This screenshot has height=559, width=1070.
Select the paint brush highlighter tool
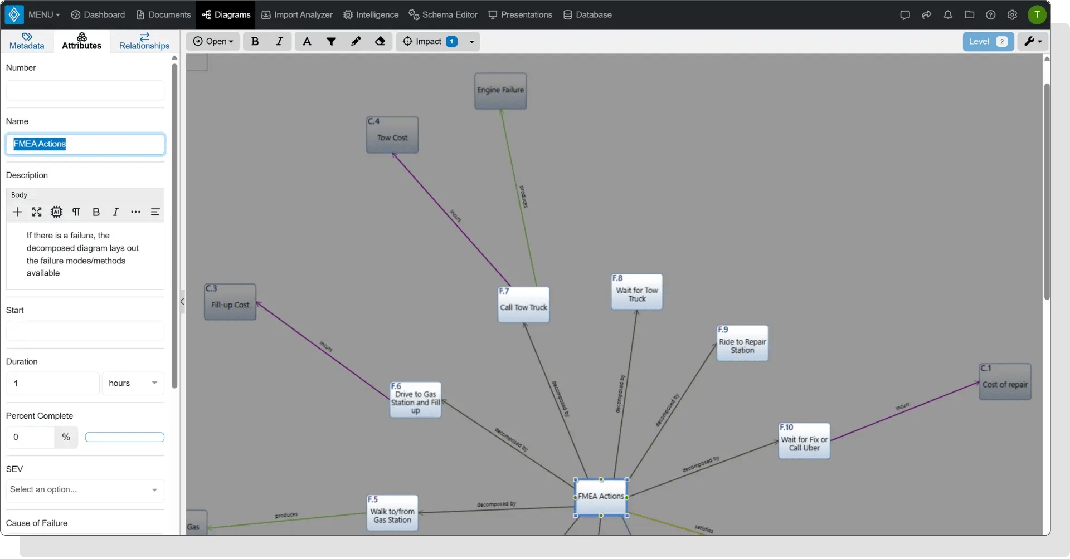pyautogui.click(x=356, y=41)
